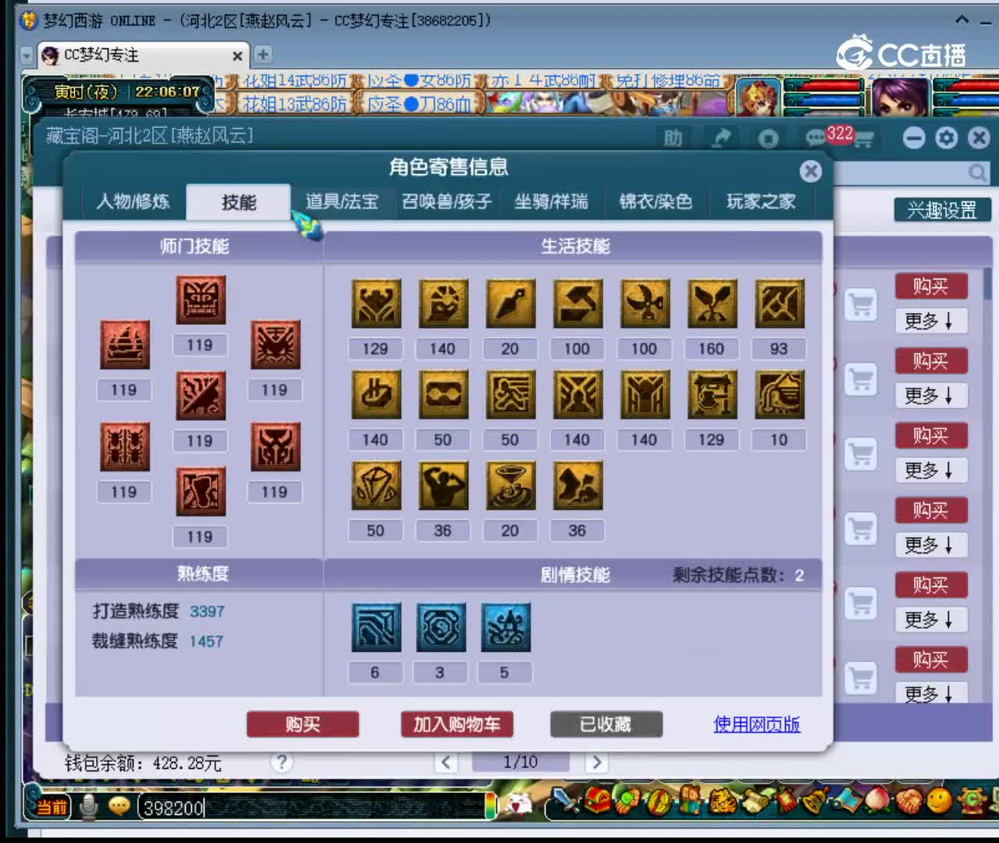The height and width of the screenshot is (843, 999).
Task: Expand the first 更多 dropdown in listing
Action: click(931, 321)
